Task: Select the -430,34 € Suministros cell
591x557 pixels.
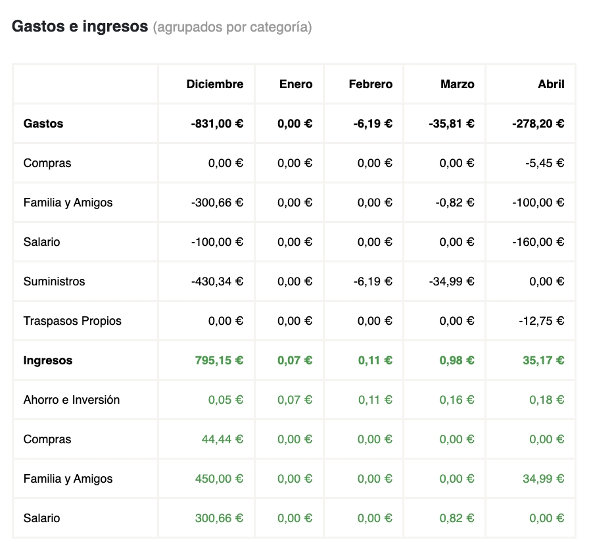Action: point(217,281)
